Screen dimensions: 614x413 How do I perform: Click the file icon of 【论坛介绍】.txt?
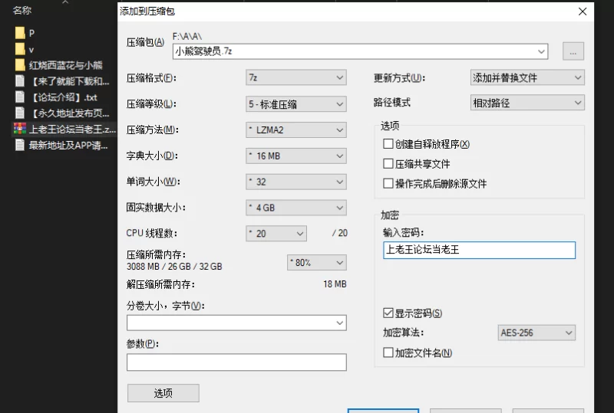click(x=20, y=97)
